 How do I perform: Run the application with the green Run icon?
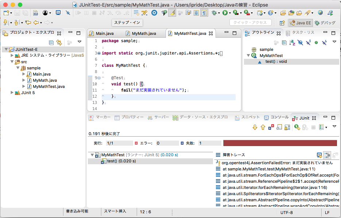point(225,13)
